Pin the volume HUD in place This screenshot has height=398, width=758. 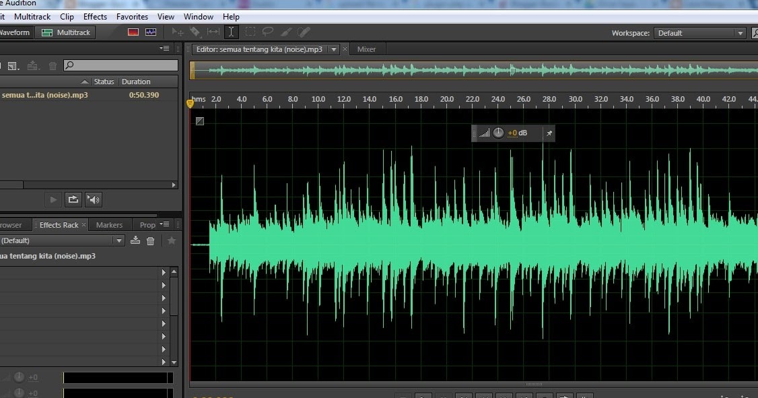(x=549, y=133)
